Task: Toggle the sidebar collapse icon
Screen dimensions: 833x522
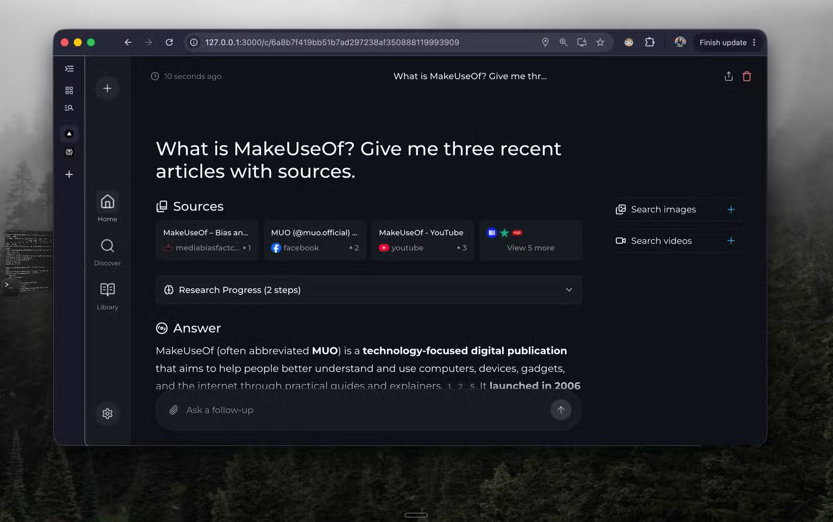Action: [69, 69]
